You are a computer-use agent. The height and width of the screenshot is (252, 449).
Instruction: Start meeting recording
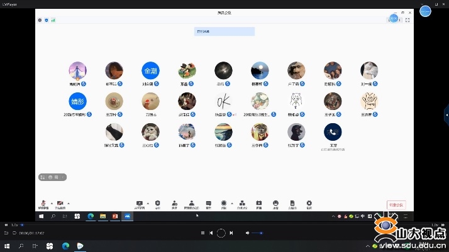pyautogui.click(x=224, y=204)
